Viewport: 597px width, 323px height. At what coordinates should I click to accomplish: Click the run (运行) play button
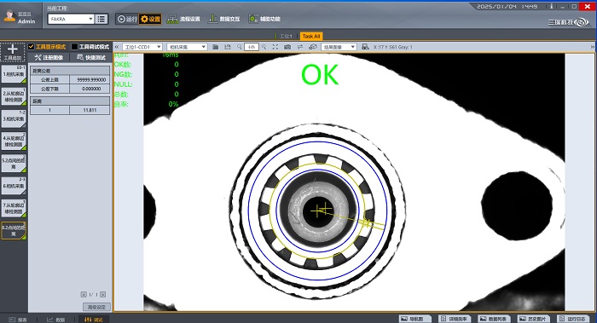[x=127, y=19]
